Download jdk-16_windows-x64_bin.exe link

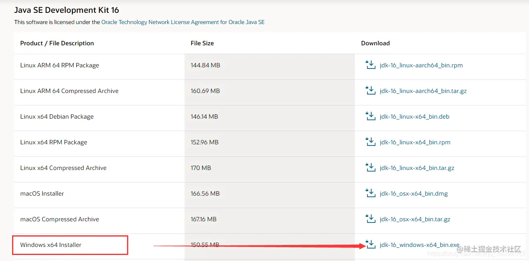420,245
